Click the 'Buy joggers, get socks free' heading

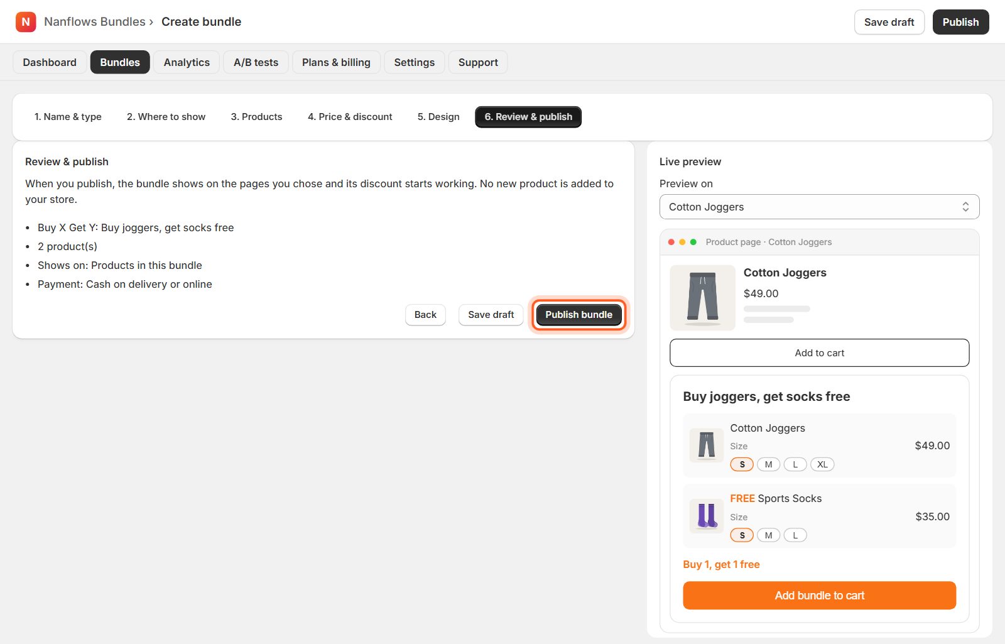tap(766, 396)
